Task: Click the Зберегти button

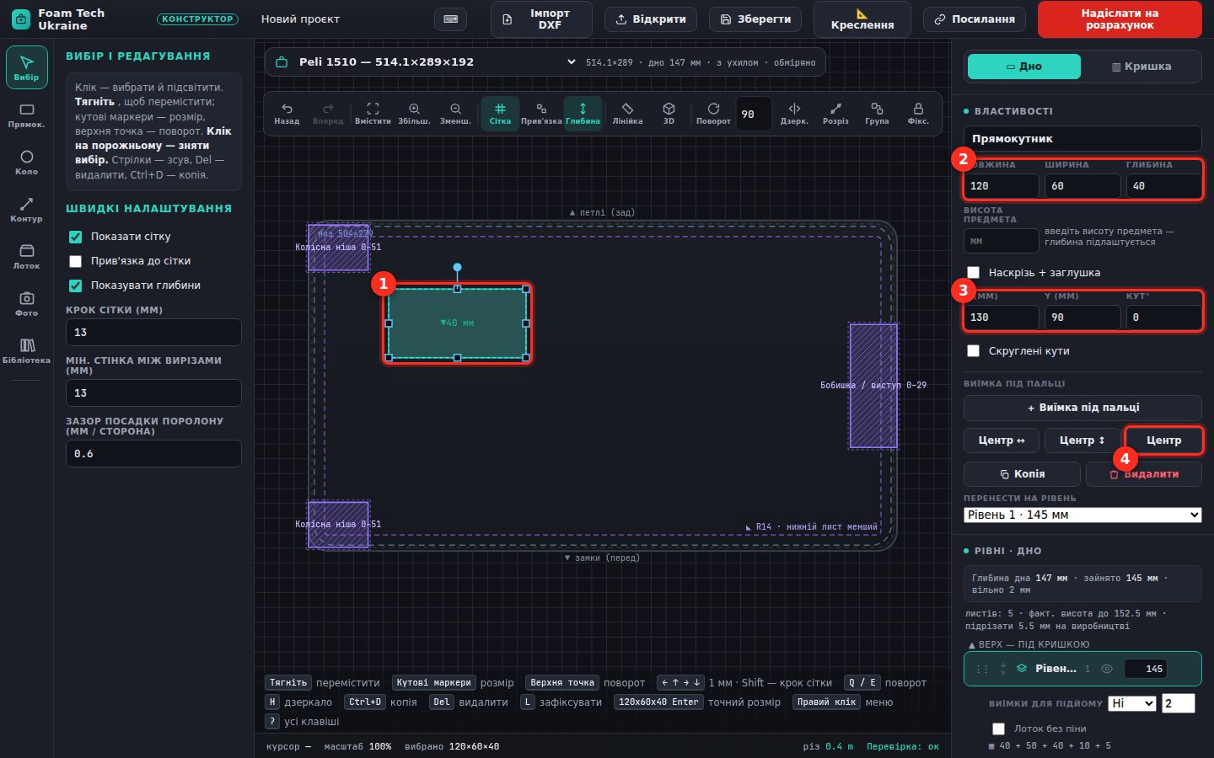Action: coord(755,19)
